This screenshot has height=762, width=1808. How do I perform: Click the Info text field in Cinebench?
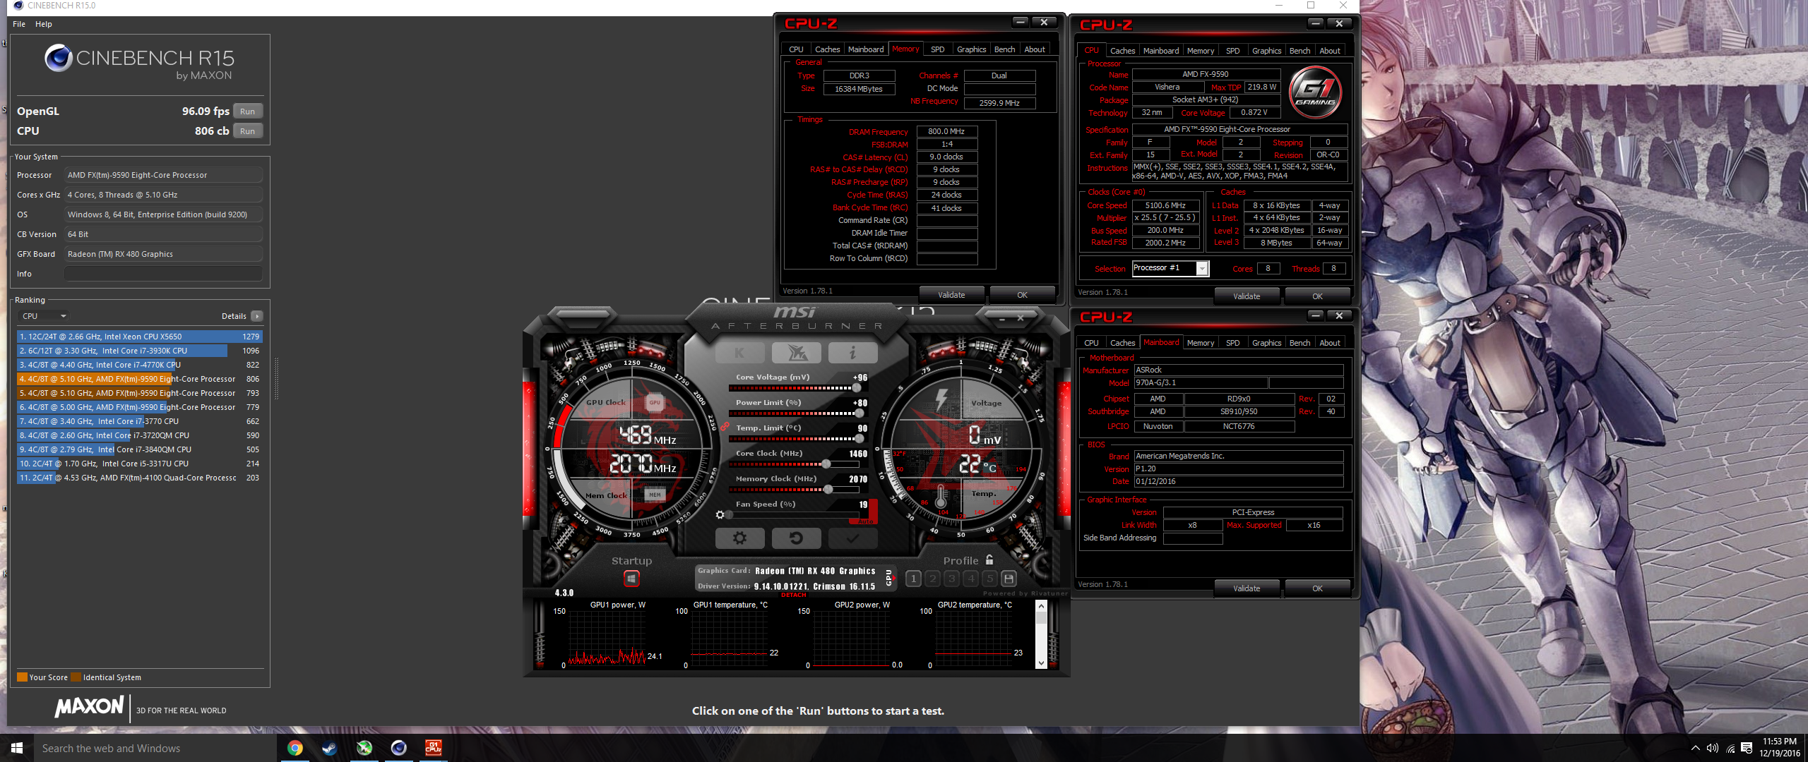[163, 274]
